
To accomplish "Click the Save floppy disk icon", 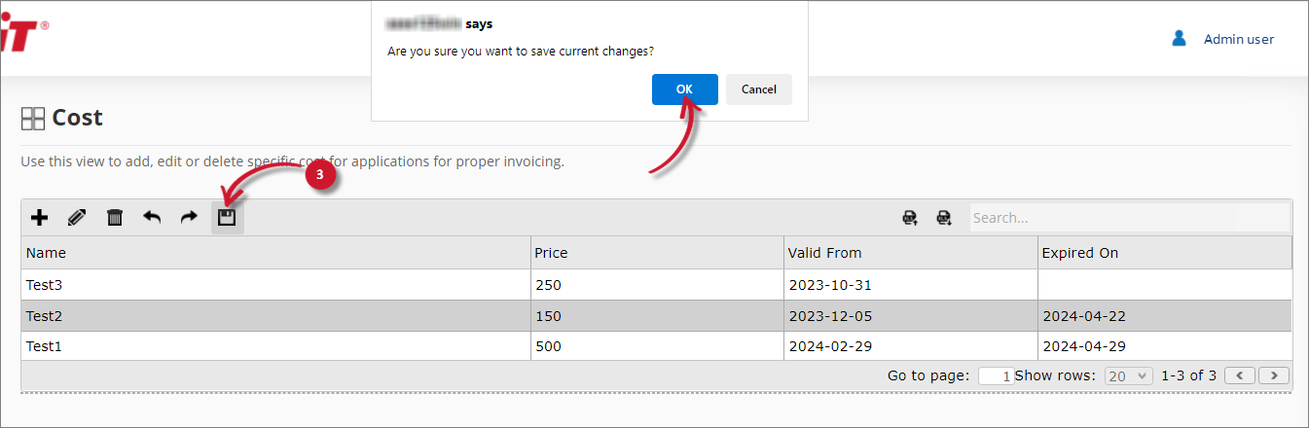I will click(227, 218).
